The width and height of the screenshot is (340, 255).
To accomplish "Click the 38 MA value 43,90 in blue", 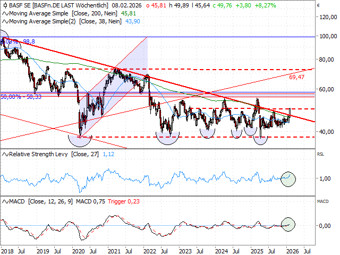I will coord(132,22).
